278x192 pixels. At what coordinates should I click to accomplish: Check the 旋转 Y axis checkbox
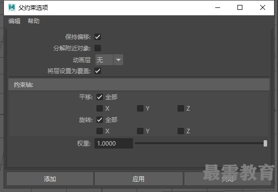140,131
